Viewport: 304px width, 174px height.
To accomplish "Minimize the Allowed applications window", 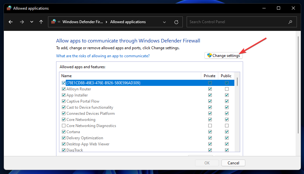I will pos(264,8).
